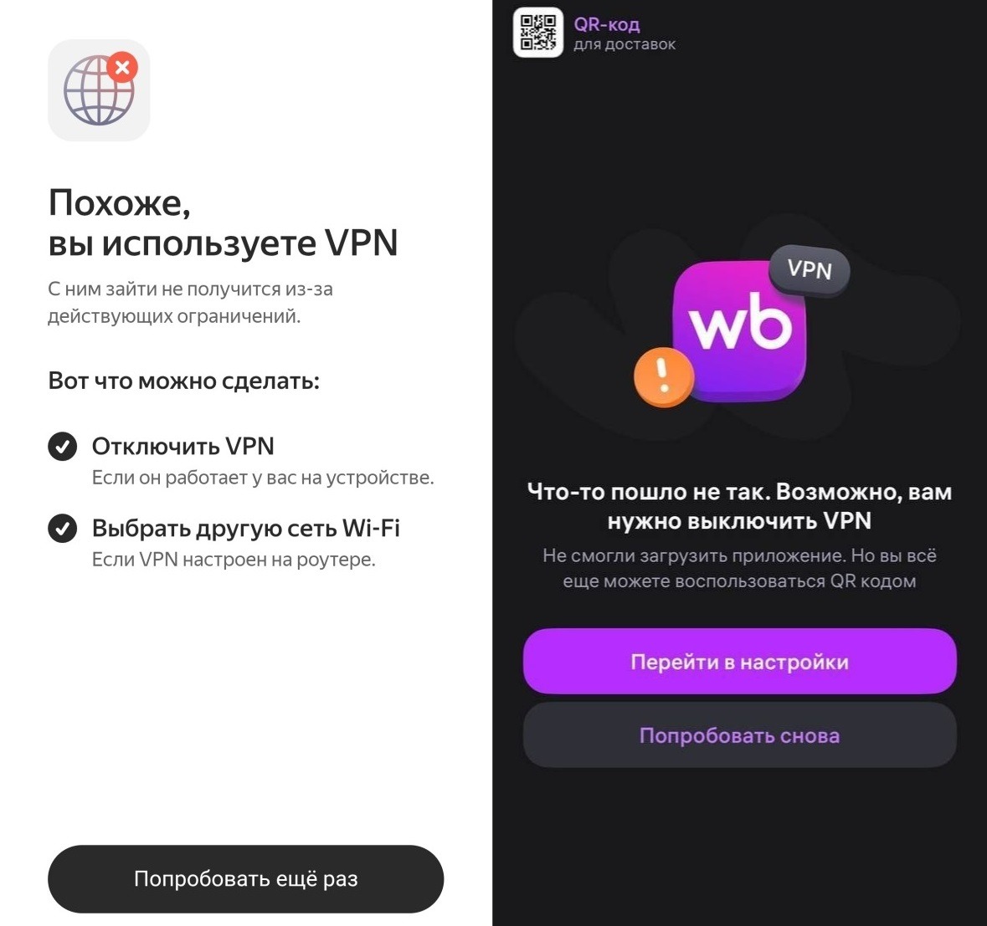Tap the purple wb app logo
The width and height of the screenshot is (987, 926).
coord(739,331)
